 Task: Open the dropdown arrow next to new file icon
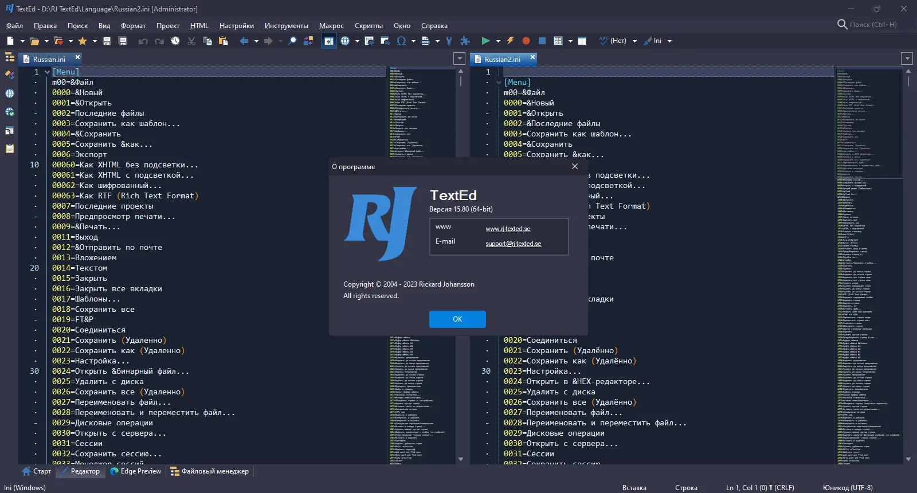22,41
